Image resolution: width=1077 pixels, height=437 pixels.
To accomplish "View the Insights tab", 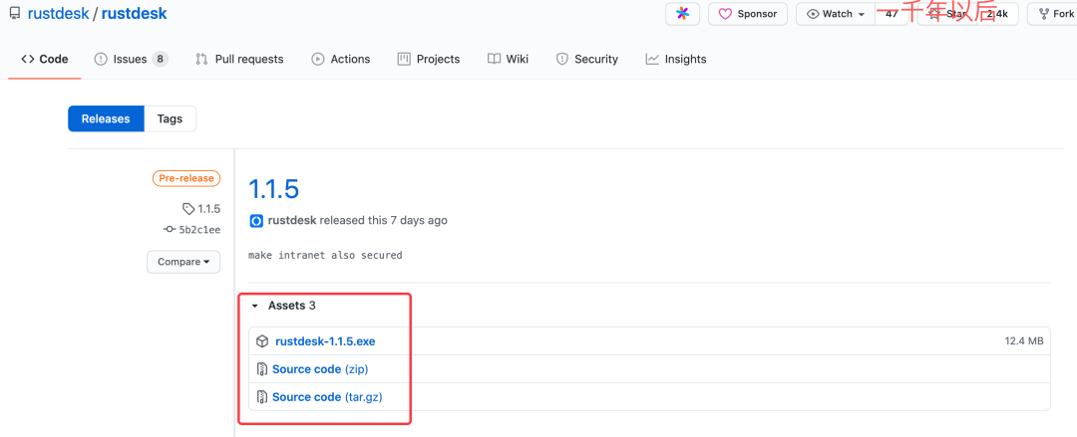I will point(676,59).
